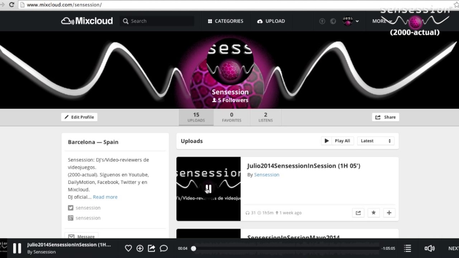Click the Message button in sidebar
The image size is (459, 258).
click(x=81, y=236)
